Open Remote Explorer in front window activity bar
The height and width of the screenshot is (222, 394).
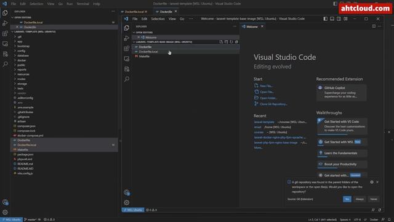coord(127,59)
